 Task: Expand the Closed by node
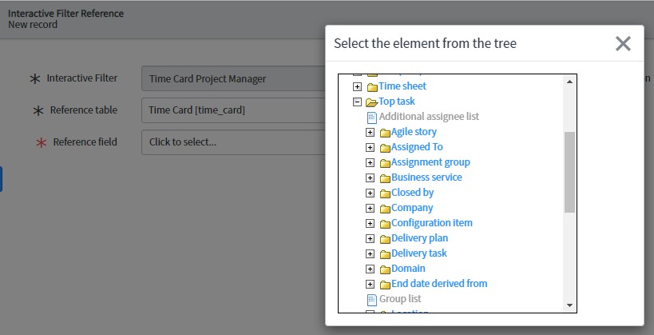click(x=370, y=193)
